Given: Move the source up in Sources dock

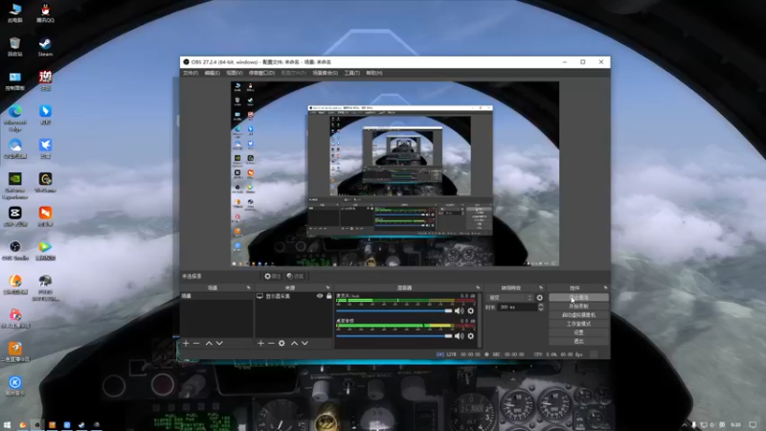Looking at the screenshot, I should [294, 344].
